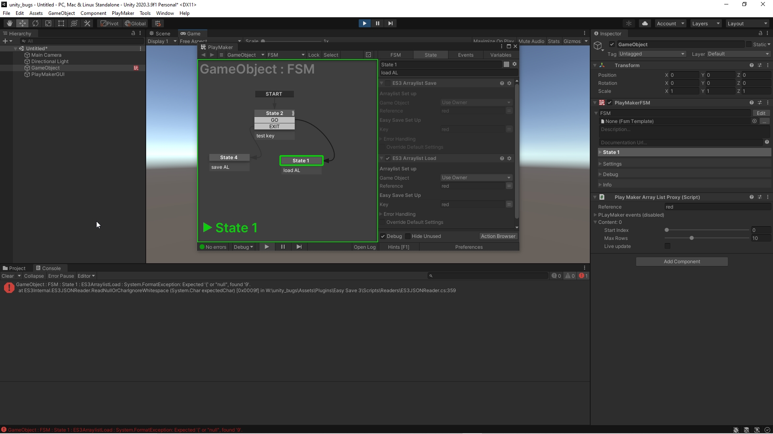The height and width of the screenshot is (434, 773).
Task: Open custom editor tools
Action: 87,23
